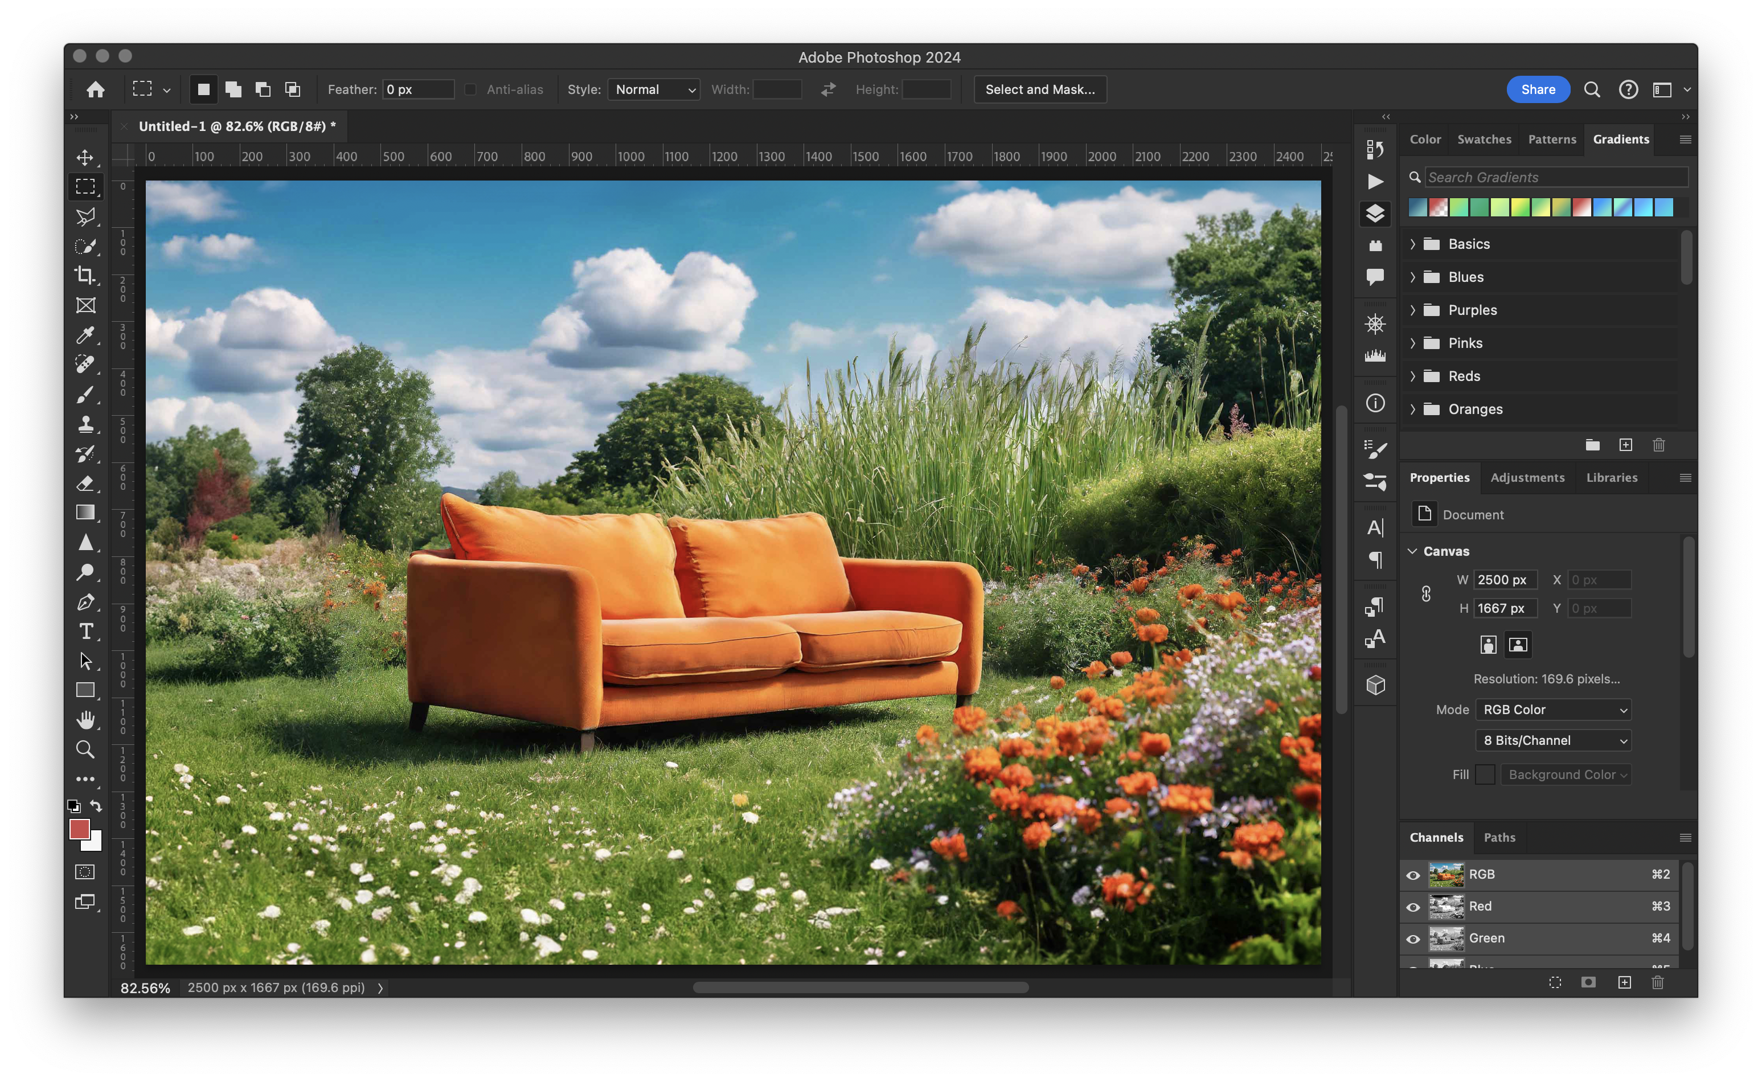Click the Select and Mask button
Viewport: 1762px width, 1082px height.
[x=1039, y=89]
